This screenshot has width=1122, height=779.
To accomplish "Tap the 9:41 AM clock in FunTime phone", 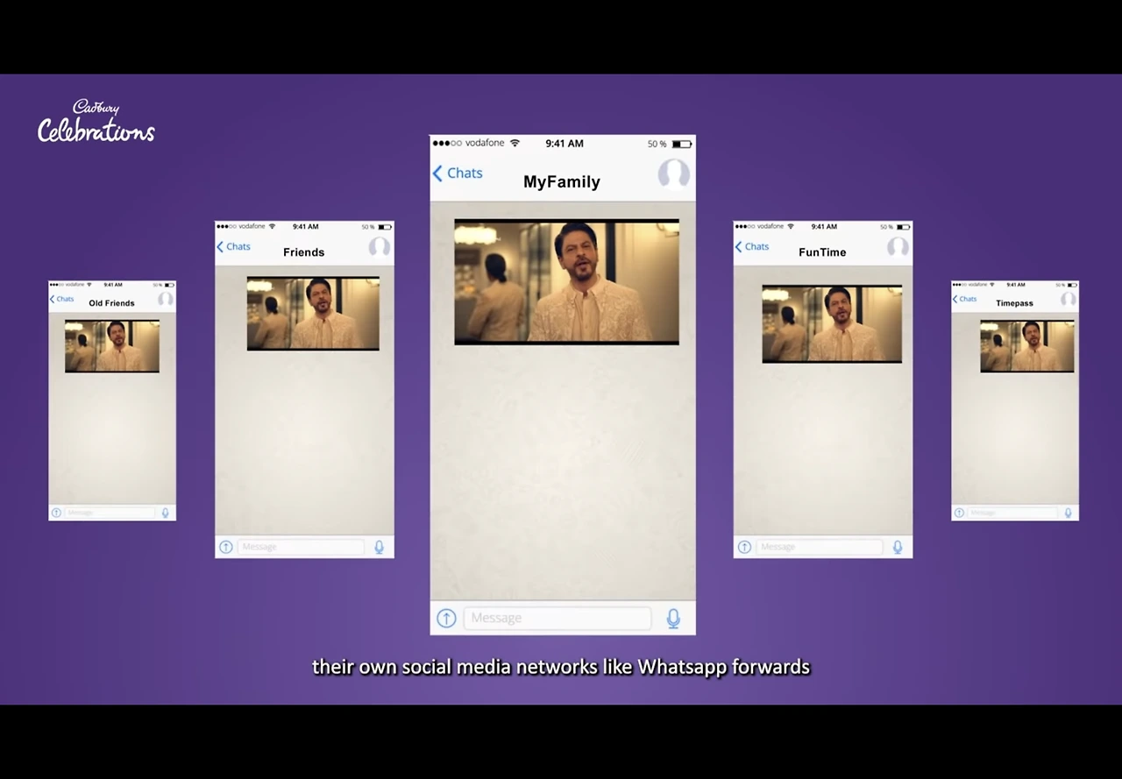I will pos(824,226).
